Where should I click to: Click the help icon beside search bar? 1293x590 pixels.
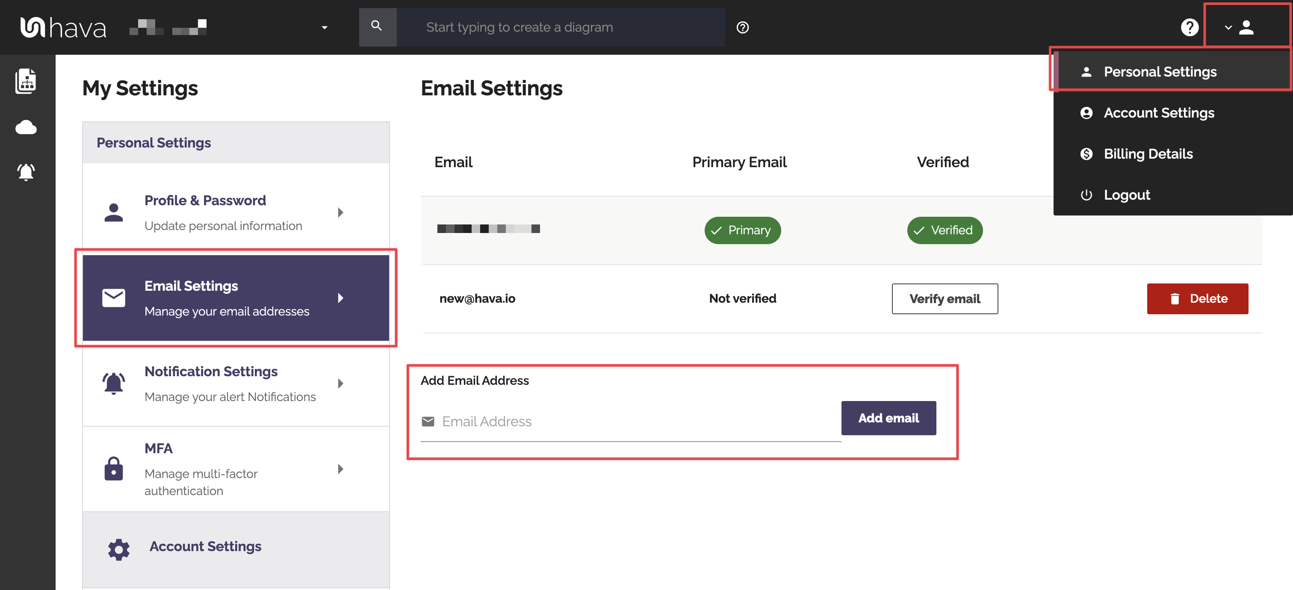(x=742, y=28)
